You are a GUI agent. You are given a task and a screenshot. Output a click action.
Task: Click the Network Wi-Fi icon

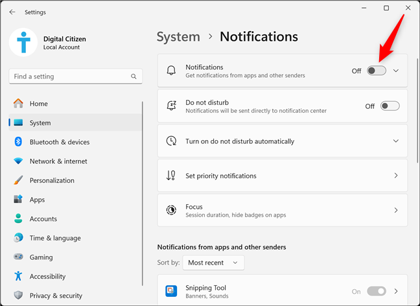(18, 161)
